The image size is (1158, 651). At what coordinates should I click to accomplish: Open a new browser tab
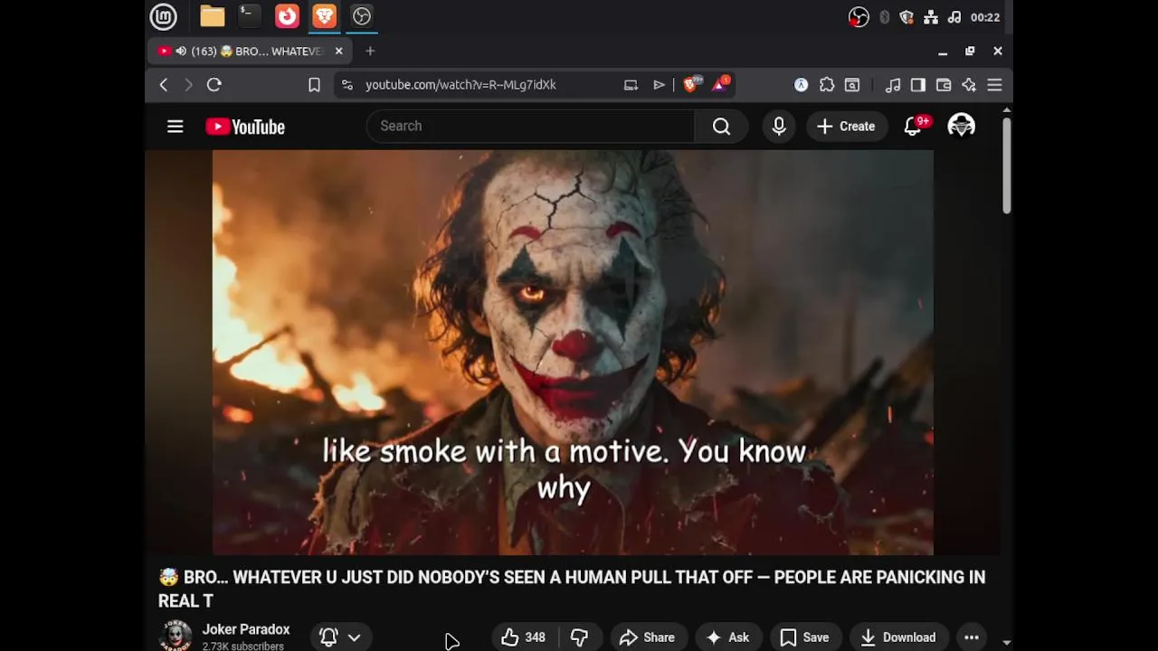point(370,52)
